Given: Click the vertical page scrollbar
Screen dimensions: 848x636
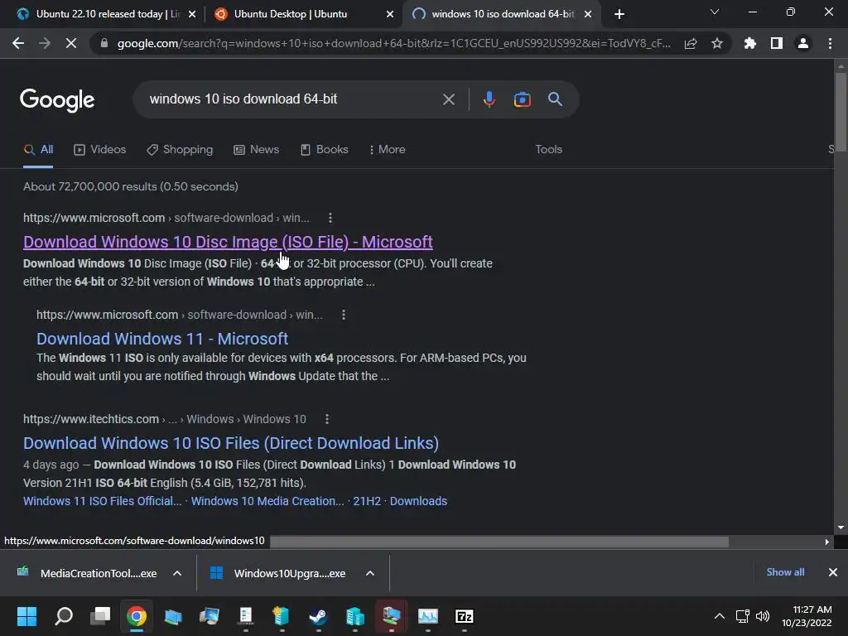Looking at the screenshot, I should point(841,111).
